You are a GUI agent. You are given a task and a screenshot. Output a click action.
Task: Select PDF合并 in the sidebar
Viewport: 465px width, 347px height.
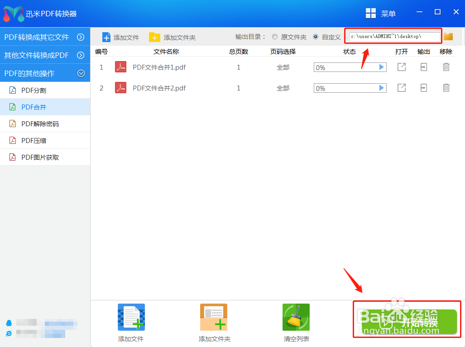[45, 107]
